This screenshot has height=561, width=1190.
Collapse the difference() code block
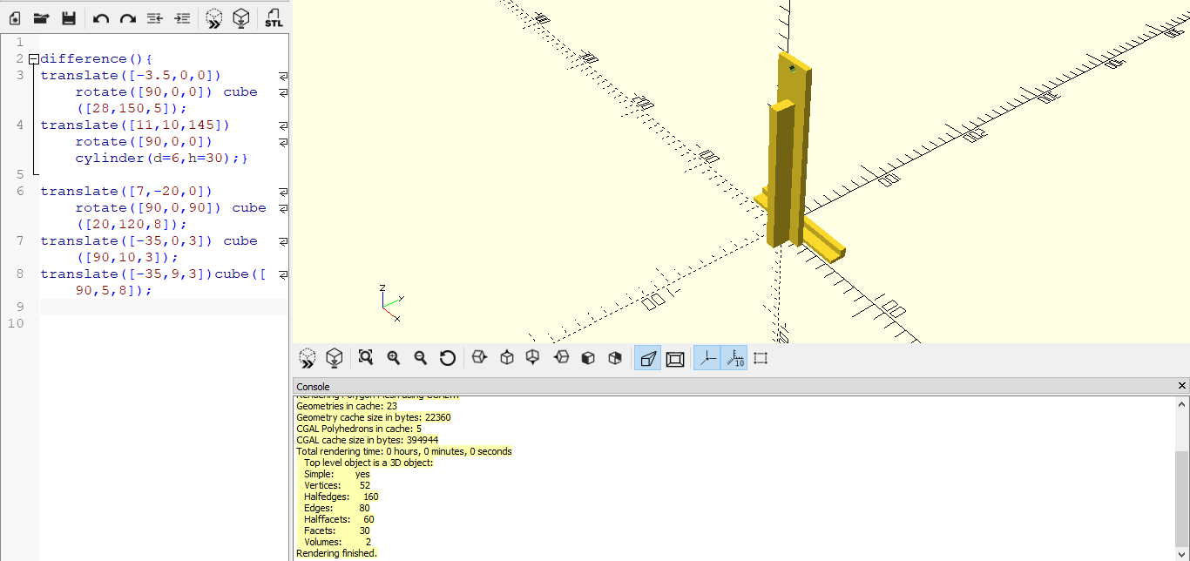click(x=33, y=59)
